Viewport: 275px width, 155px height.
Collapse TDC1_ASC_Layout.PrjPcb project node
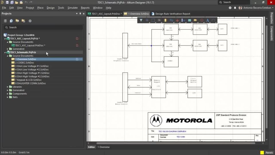[5, 38]
